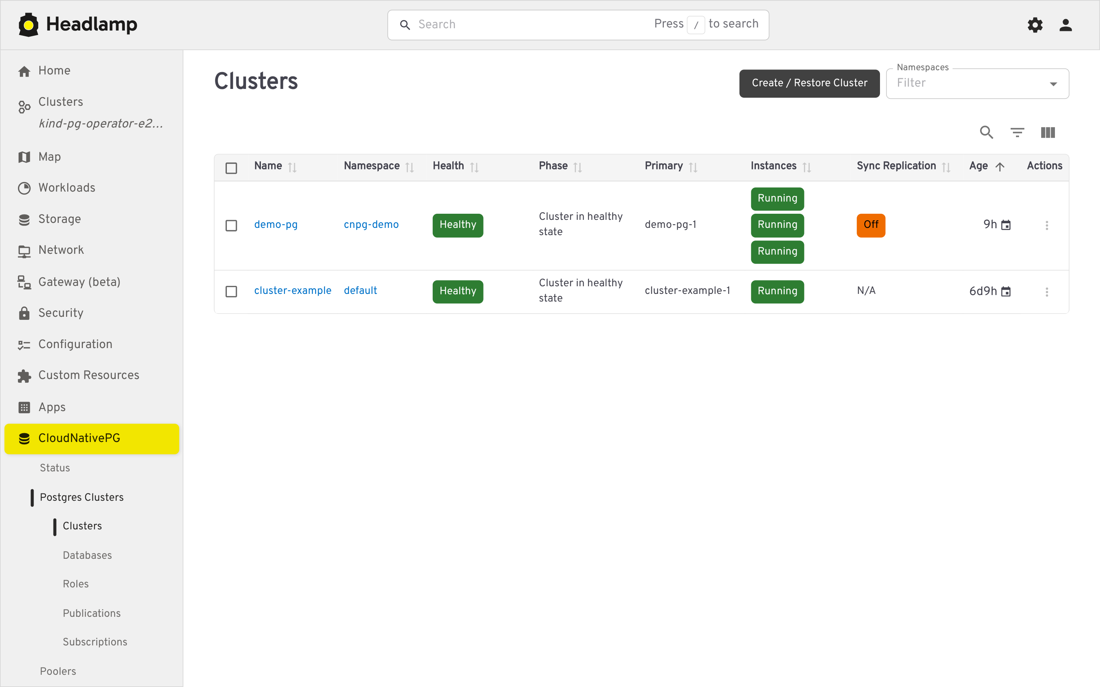This screenshot has height=687, width=1100.
Task: Open the user account icon
Action: [x=1066, y=24]
